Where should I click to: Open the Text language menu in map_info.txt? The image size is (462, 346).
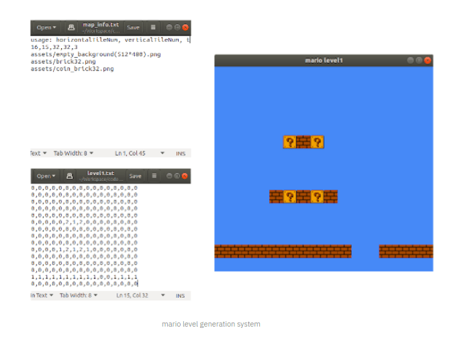(38, 154)
